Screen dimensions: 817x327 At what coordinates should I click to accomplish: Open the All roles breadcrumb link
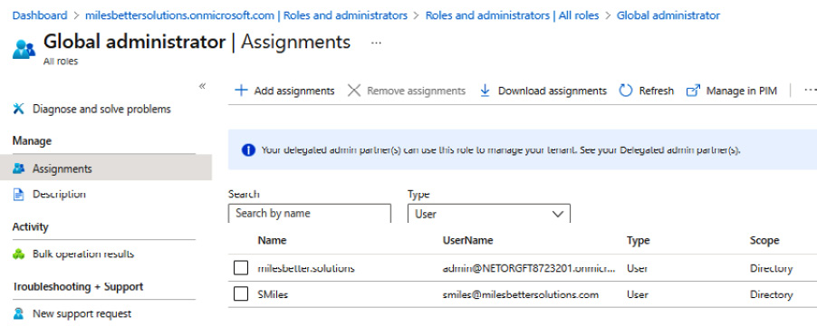[512, 15]
